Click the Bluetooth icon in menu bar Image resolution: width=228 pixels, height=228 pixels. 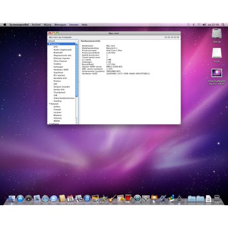pyautogui.click(x=193, y=25)
